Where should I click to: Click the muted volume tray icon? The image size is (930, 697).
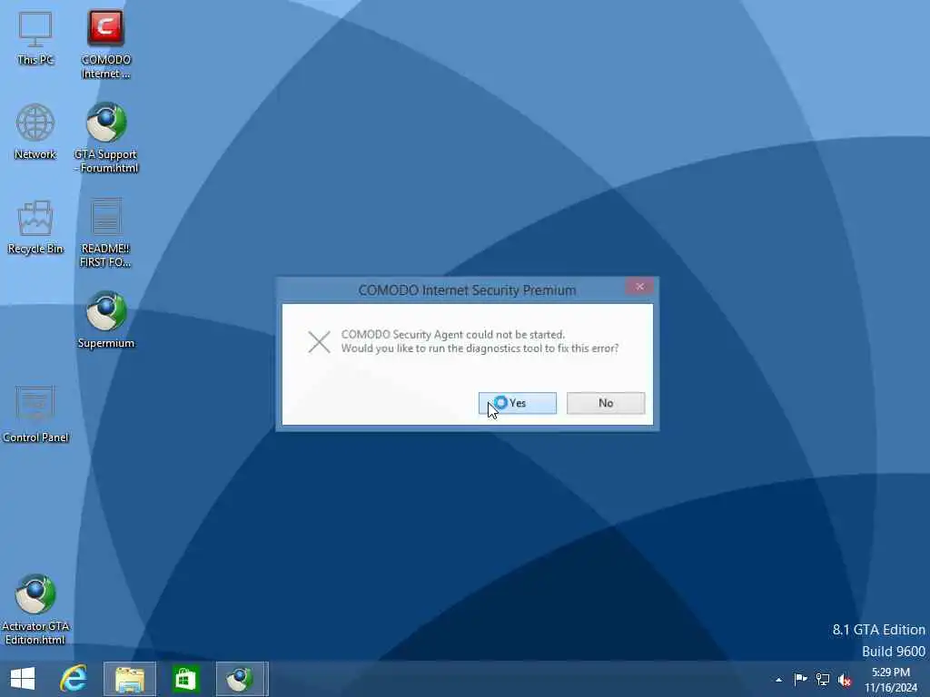(x=845, y=680)
